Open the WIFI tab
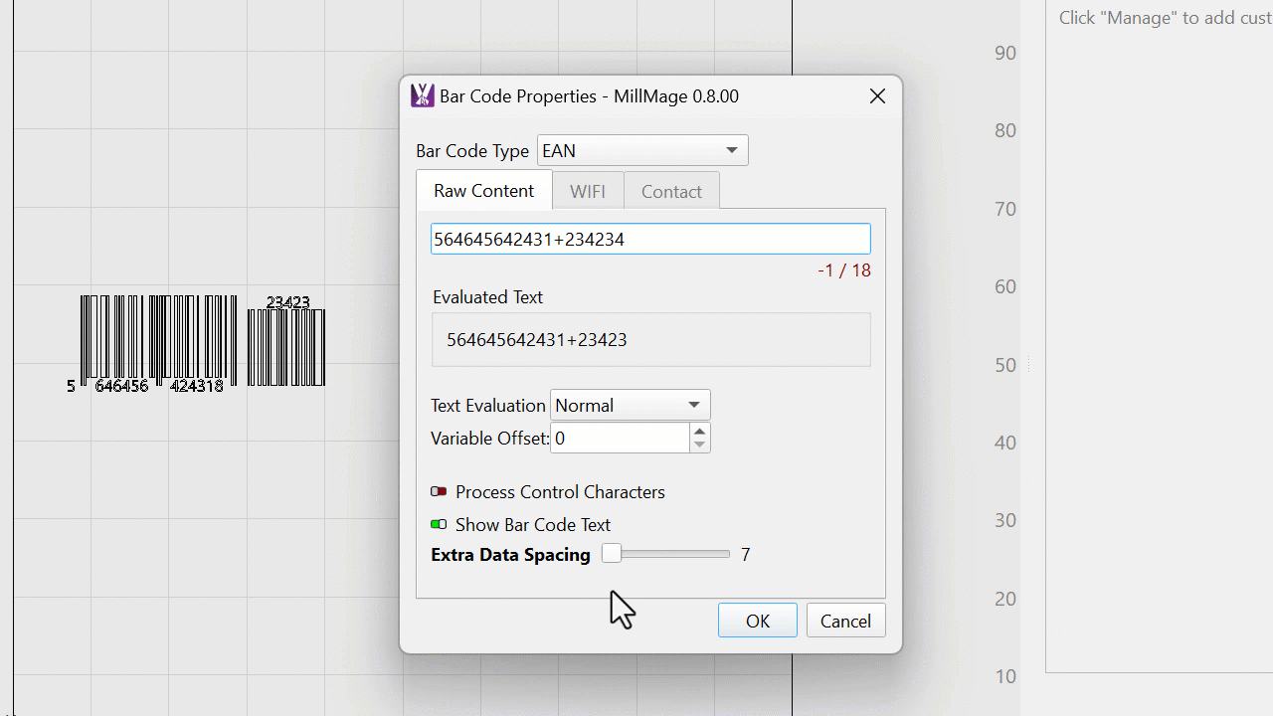The image size is (1273, 716). (588, 191)
